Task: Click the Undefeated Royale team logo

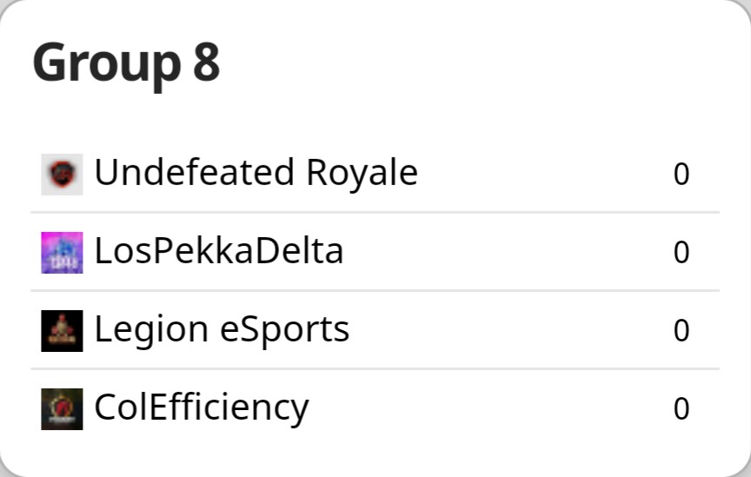Action: [x=62, y=174]
